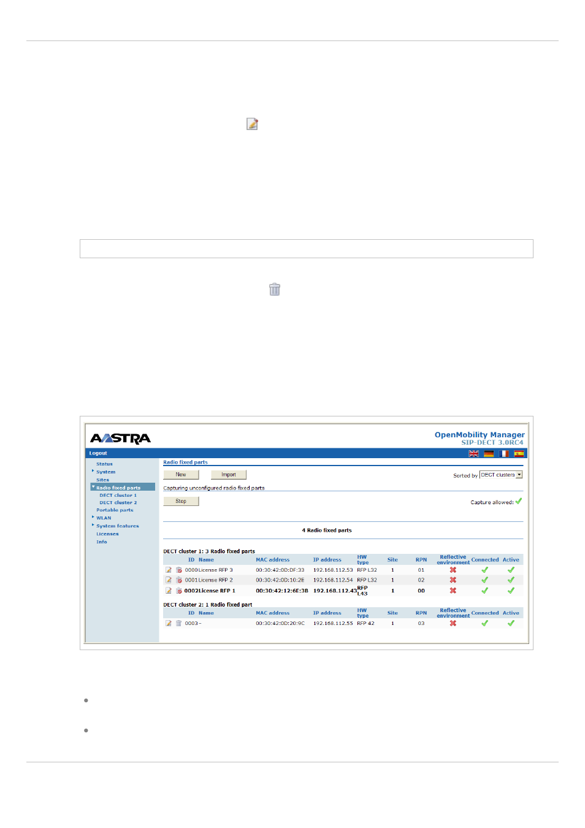Click the Aastra logo
Image resolution: width=585 pixels, height=828 pixels.
(x=120, y=438)
